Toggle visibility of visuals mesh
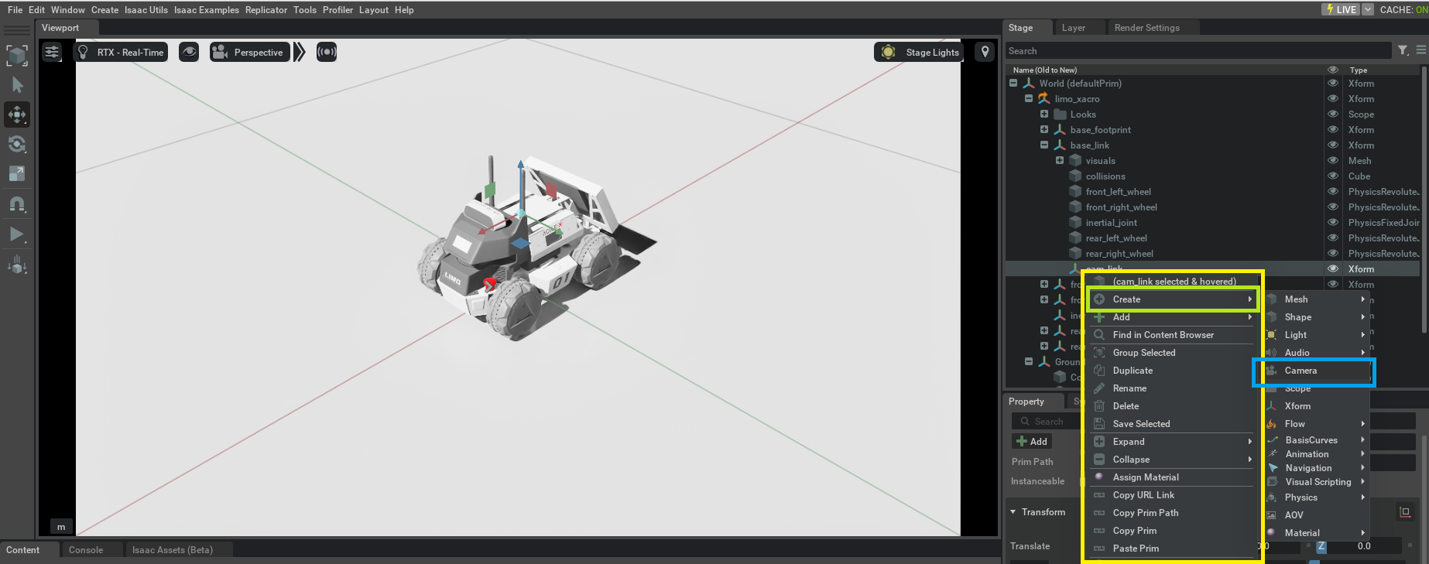The height and width of the screenshot is (564, 1429). click(1333, 160)
